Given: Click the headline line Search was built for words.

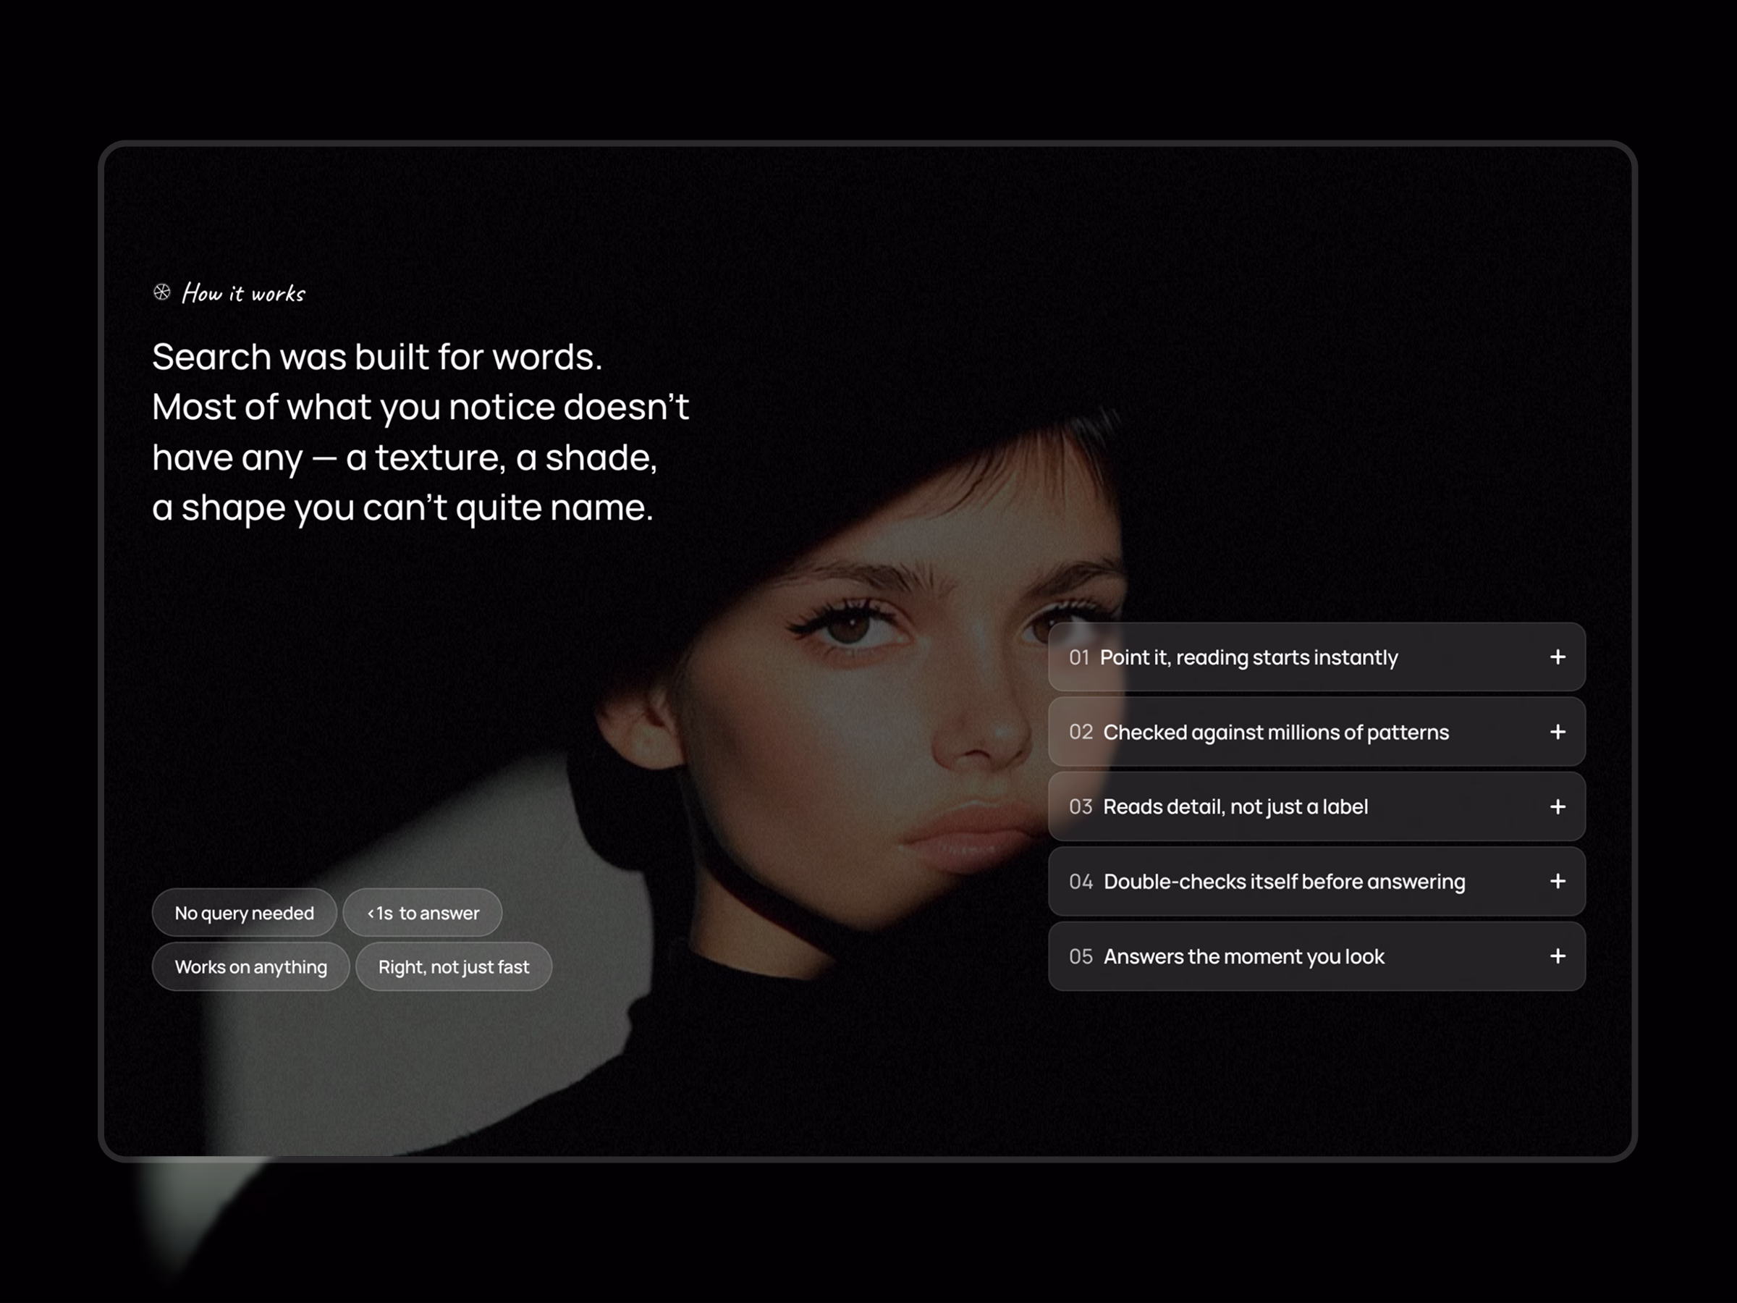Looking at the screenshot, I should [377, 358].
